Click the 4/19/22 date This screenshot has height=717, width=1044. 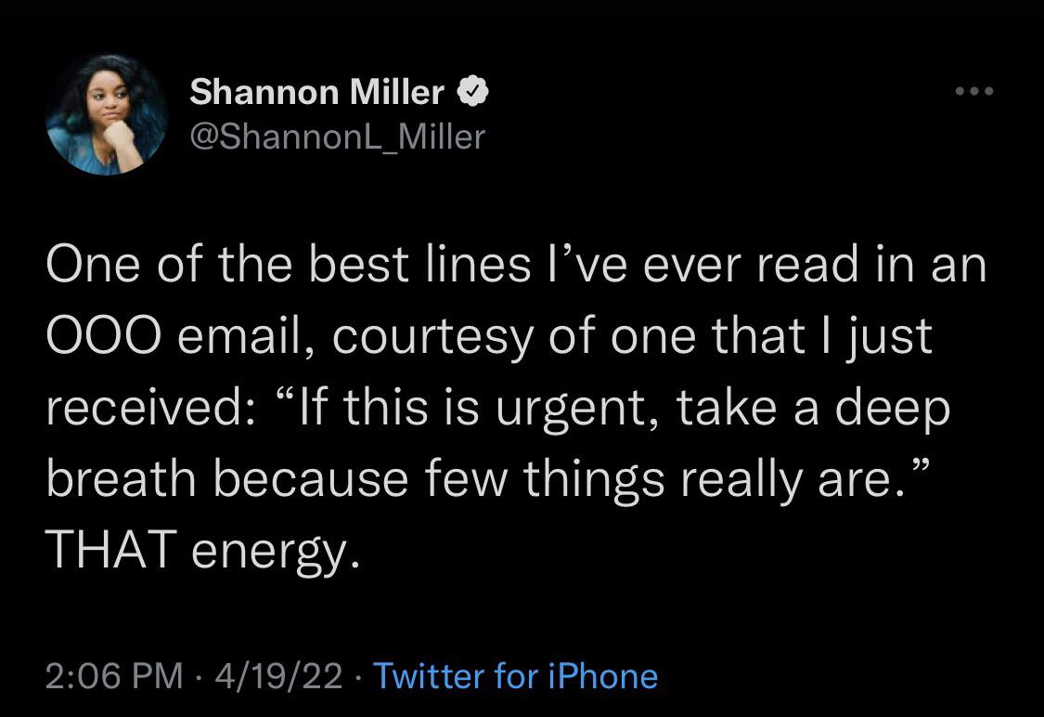click(x=279, y=676)
